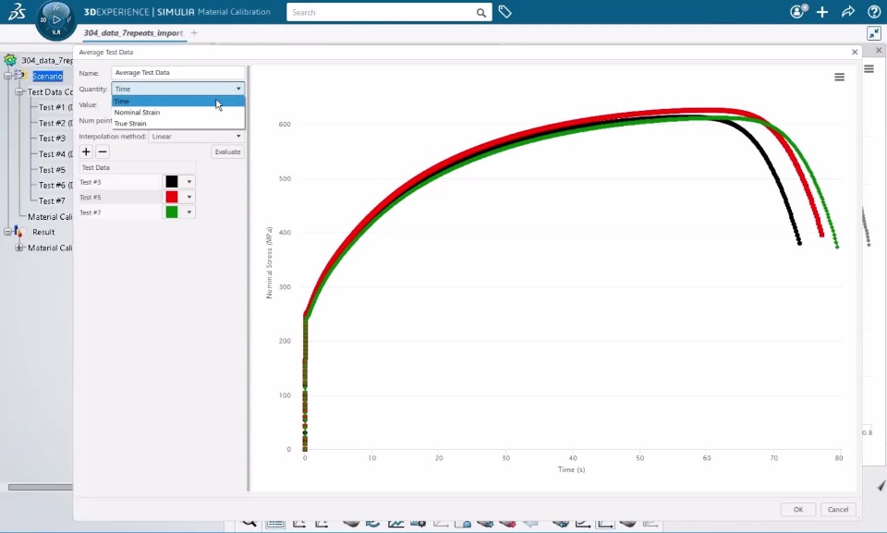Click the search magnifier icon
Viewport: 887px width, 533px height.
click(x=480, y=12)
